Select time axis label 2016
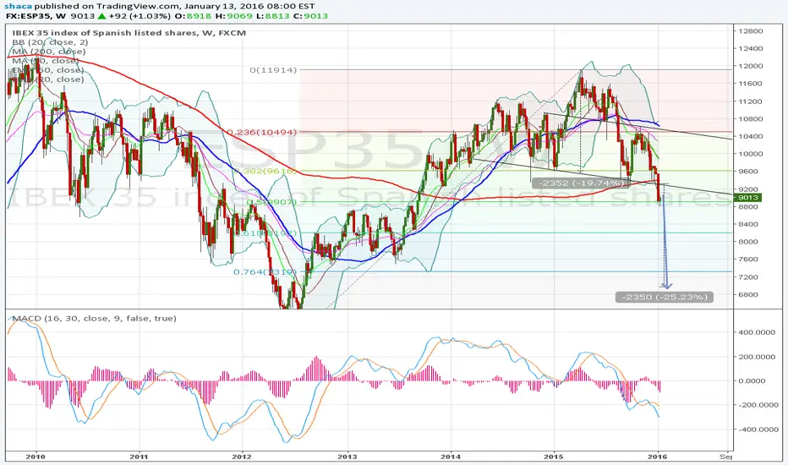 coord(658,457)
